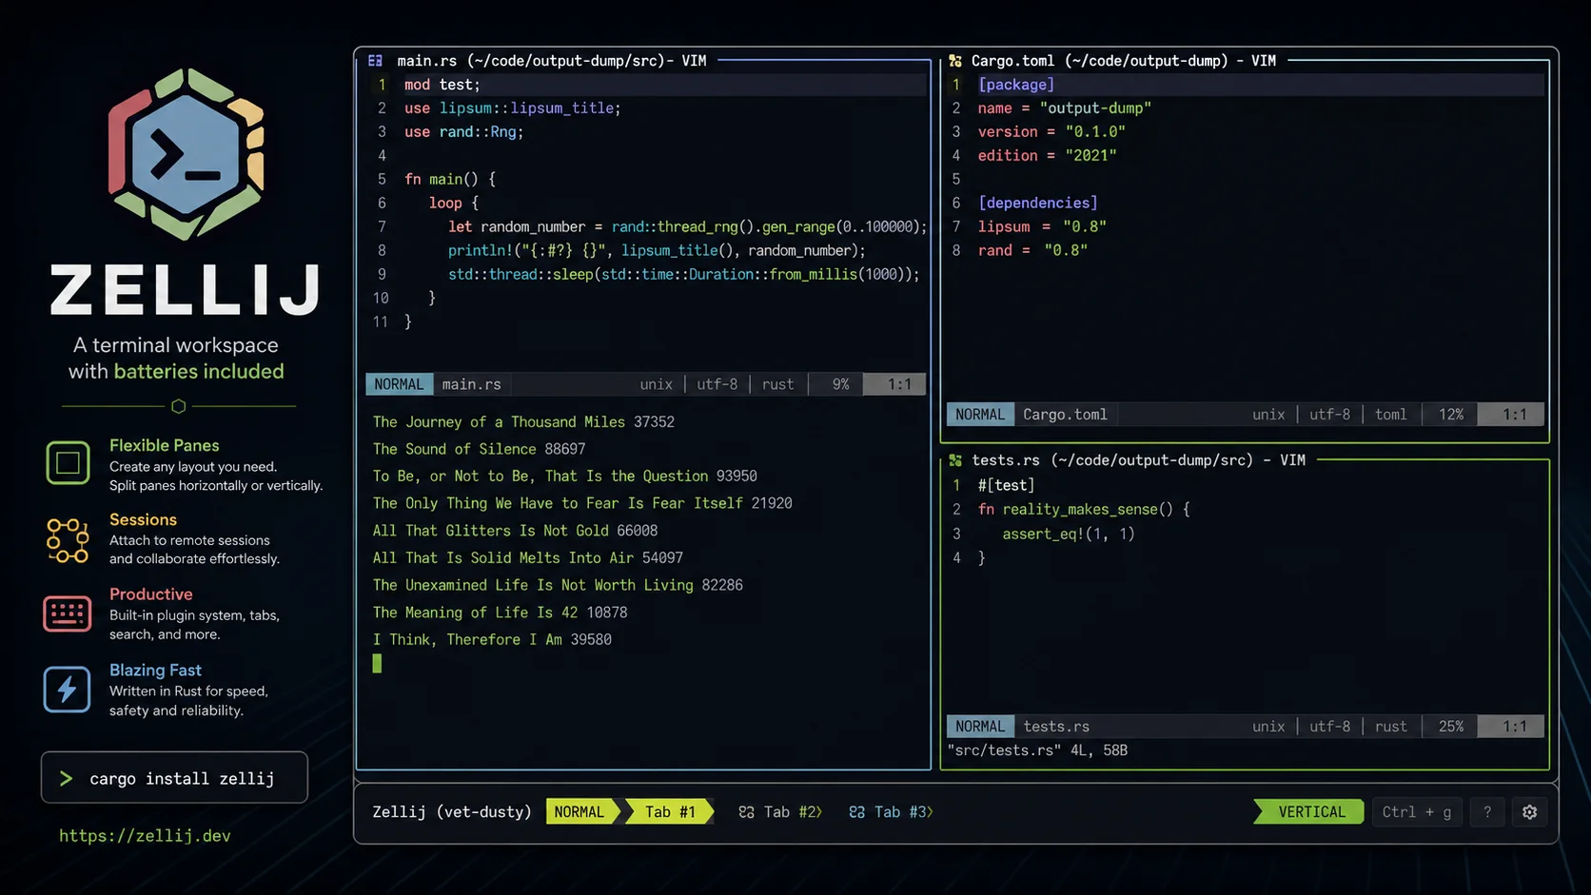Click the icon before the Tab #2 label
This screenshot has width=1591, height=895.
tap(747, 812)
